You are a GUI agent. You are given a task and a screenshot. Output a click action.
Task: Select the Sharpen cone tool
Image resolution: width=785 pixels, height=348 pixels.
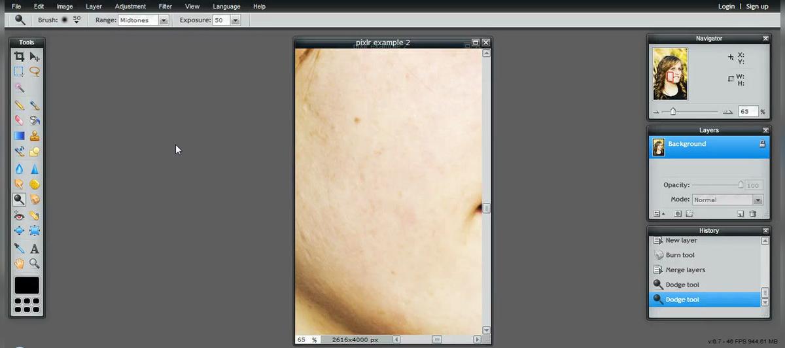(x=35, y=169)
